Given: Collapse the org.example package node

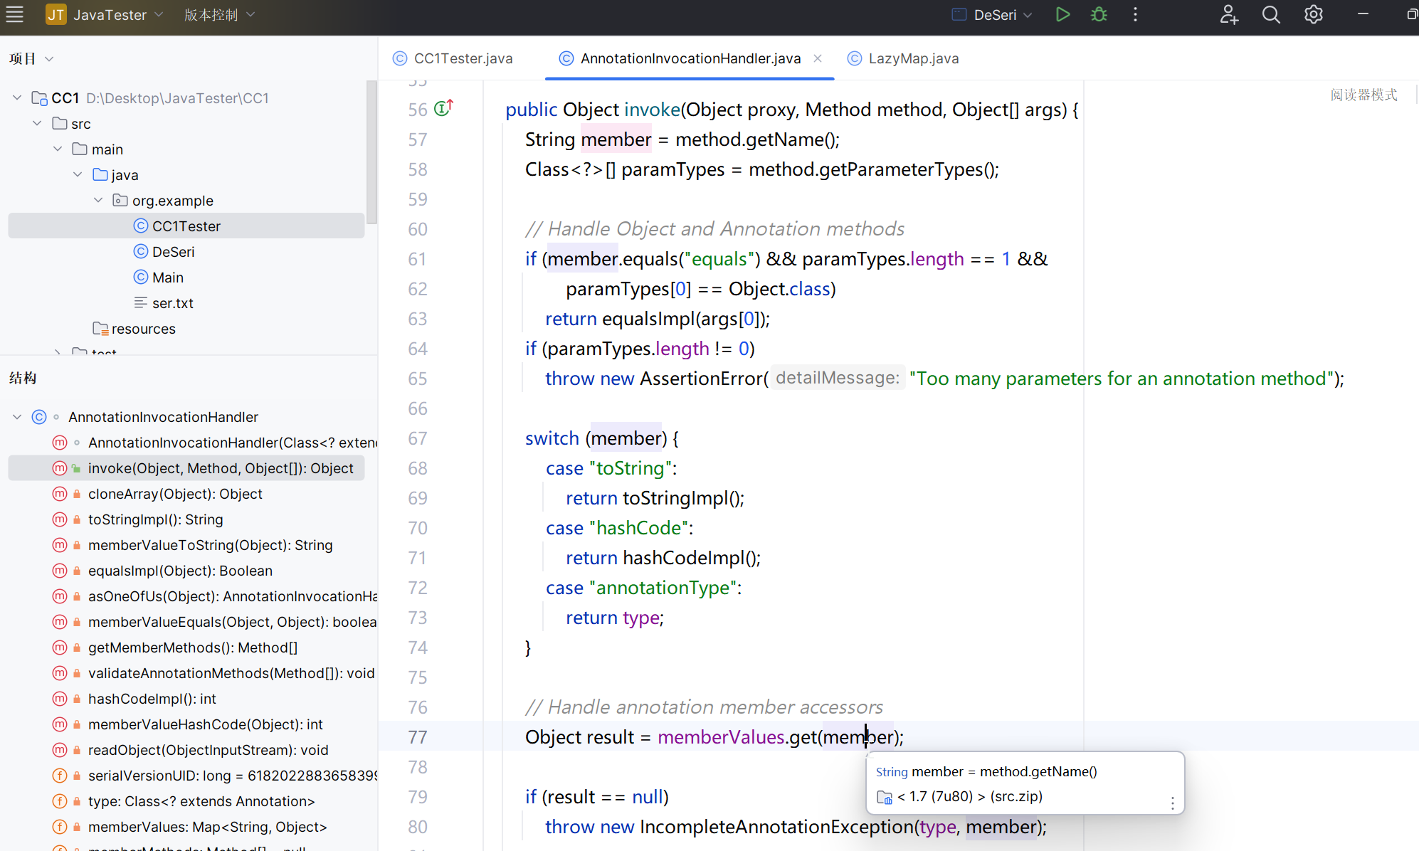Looking at the screenshot, I should click(98, 201).
